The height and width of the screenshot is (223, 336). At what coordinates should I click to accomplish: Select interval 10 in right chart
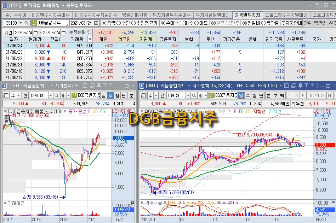(x=310, y=95)
